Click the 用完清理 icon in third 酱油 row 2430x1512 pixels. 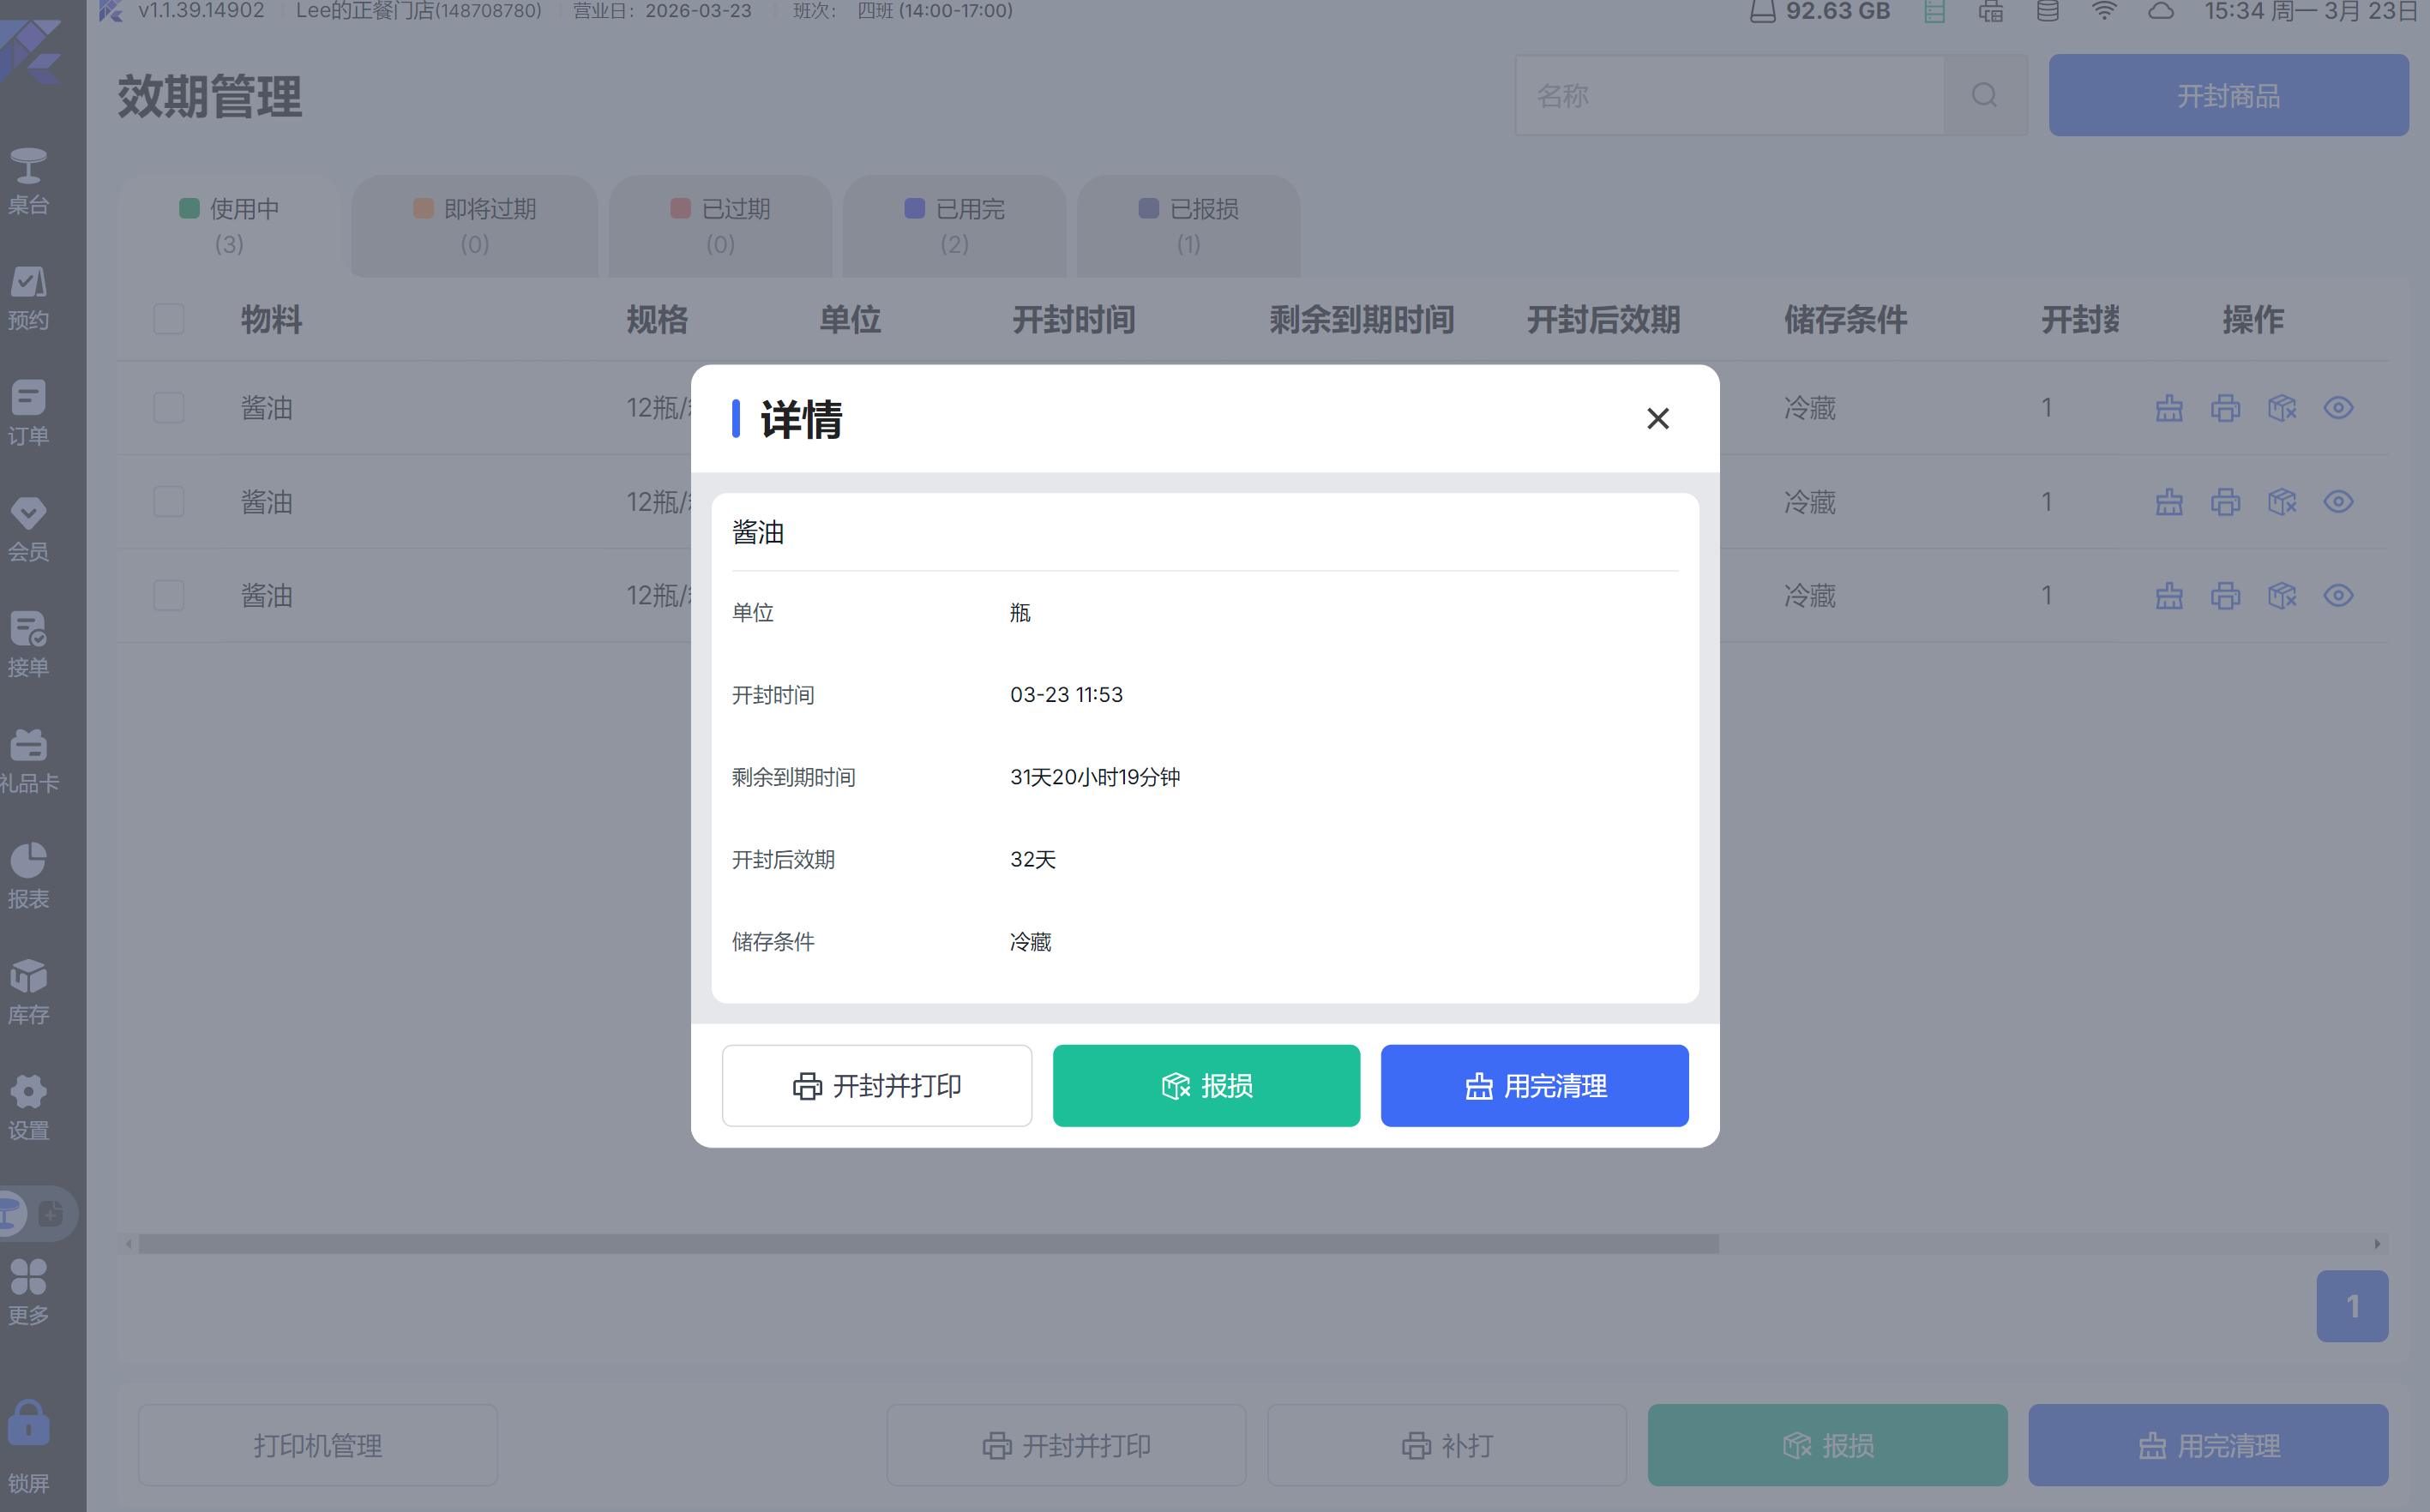tap(2168, 596)
